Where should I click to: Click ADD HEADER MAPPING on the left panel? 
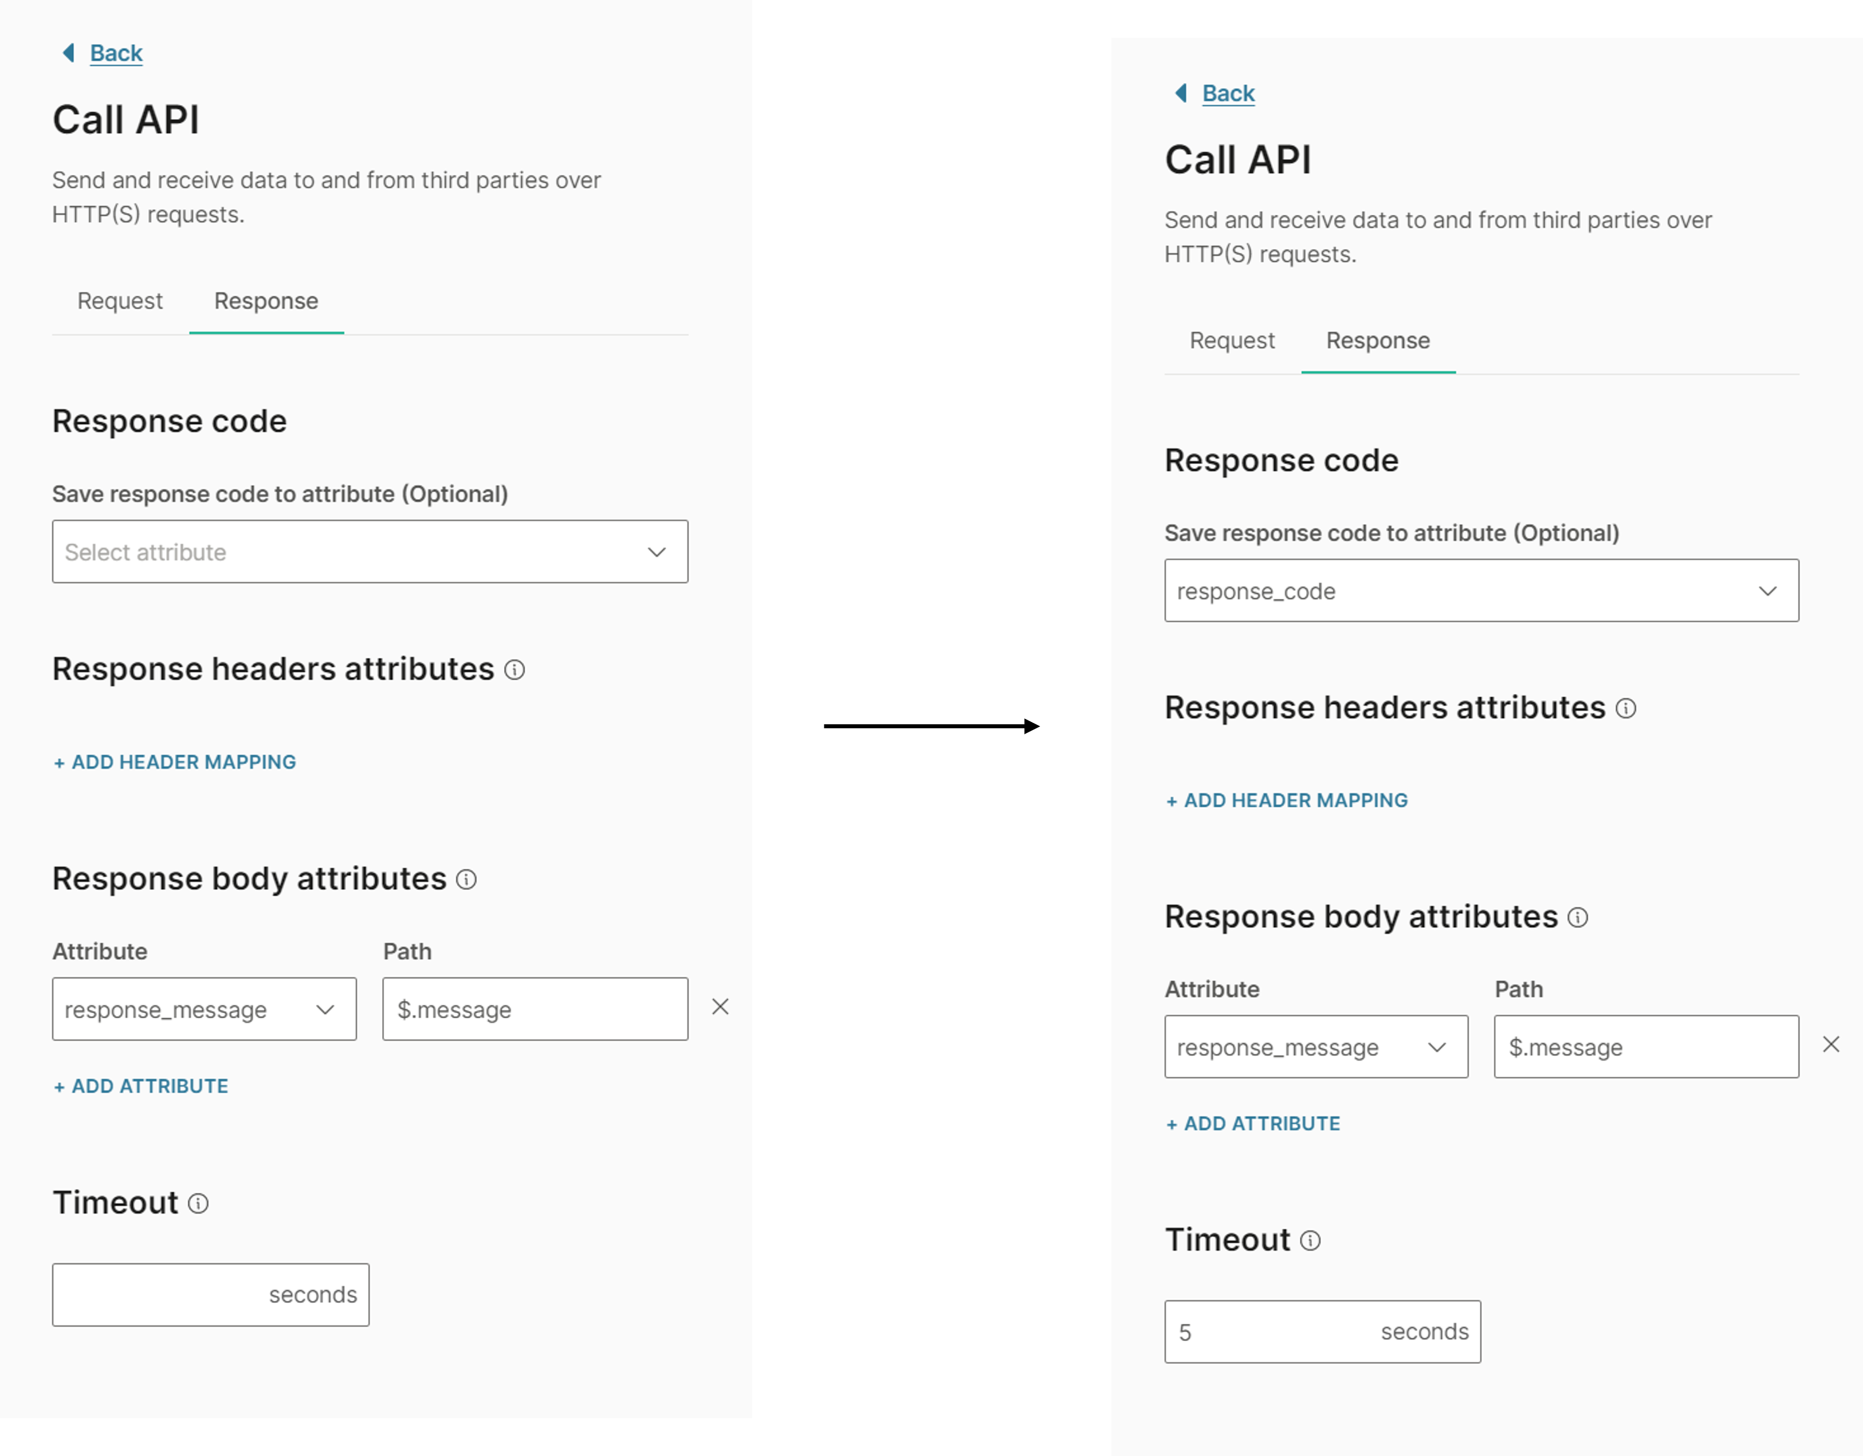[174, 762]
